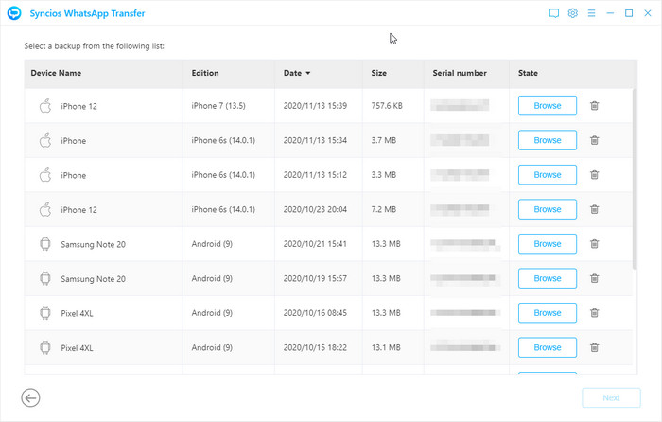Open the feedback message icon in title bar
Image resolution: width=662 pixels, height=422 pixels.
point(554,13)
